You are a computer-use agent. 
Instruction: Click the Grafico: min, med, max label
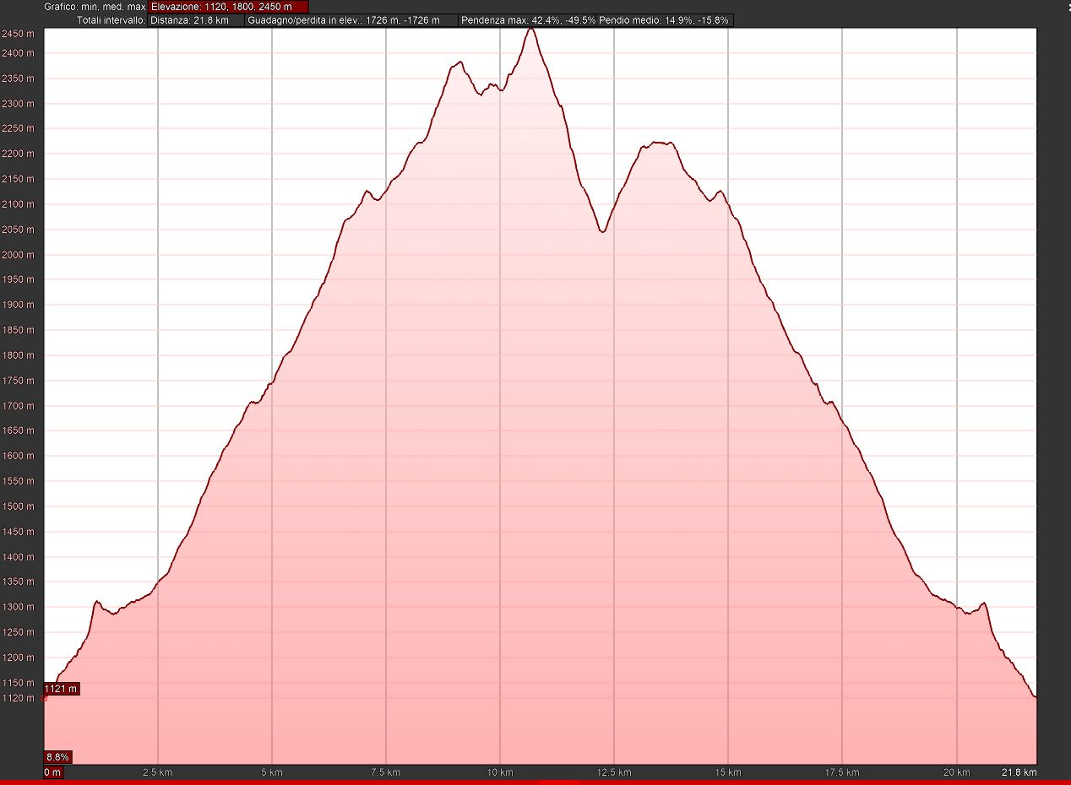coord(95,7)
